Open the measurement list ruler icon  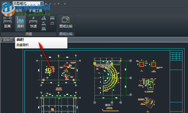44,29
